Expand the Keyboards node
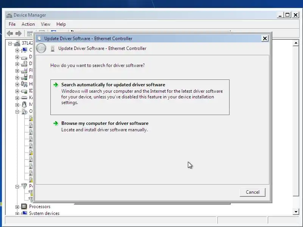This screenshot has width=303, height=227. pos(17,98)
